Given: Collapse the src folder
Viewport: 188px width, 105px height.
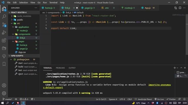Looking at the screenshot, I should [12, 23].
